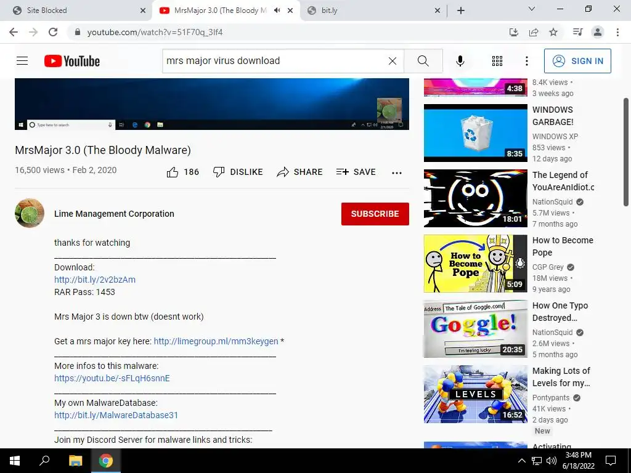Open the How to Become Pope video

[475, 264]
